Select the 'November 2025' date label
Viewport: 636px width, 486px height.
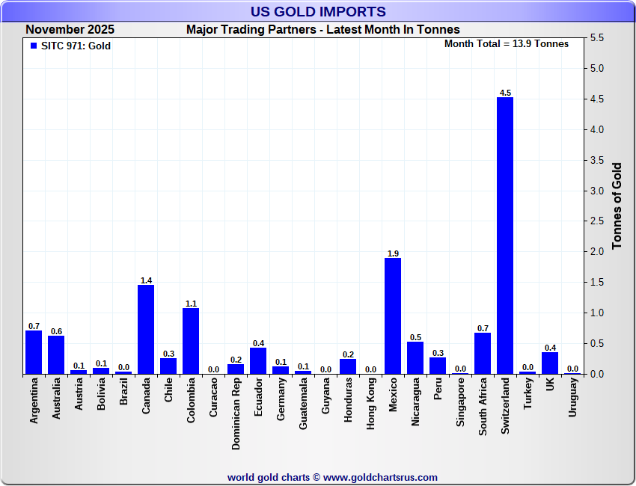click(70, 30)
